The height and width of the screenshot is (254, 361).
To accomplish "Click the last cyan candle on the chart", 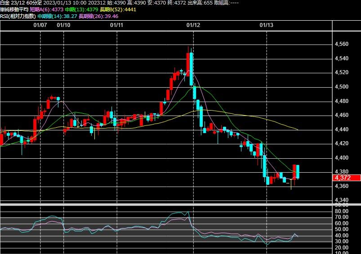I will (298, 172).
